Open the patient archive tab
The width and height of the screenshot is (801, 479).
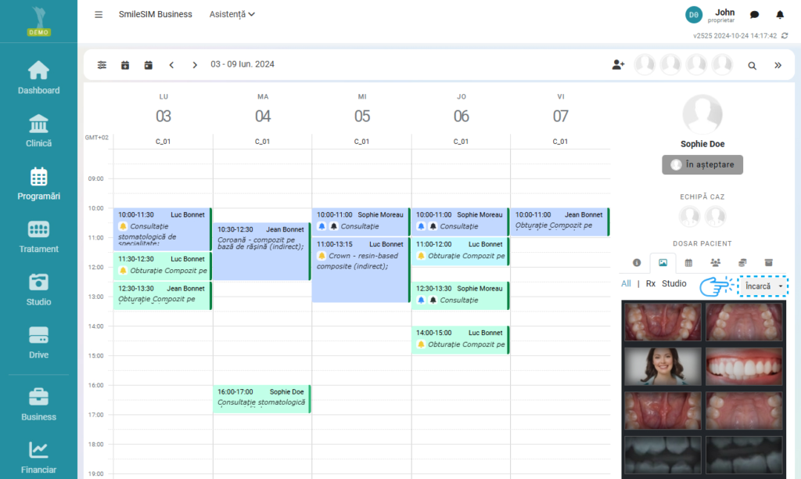(768, 262)
